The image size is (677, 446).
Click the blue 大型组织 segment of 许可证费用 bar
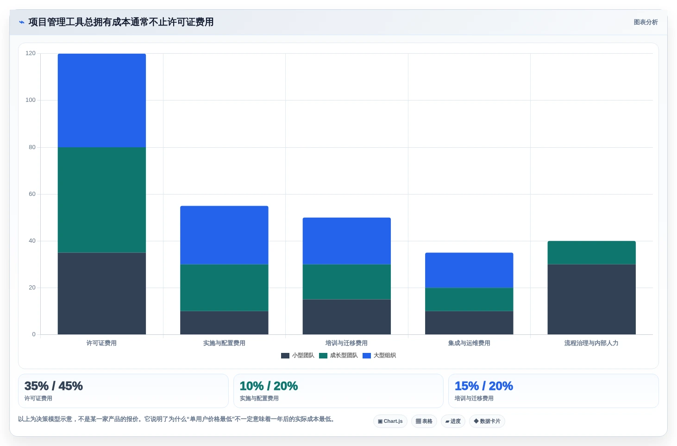tap(102, 101)
